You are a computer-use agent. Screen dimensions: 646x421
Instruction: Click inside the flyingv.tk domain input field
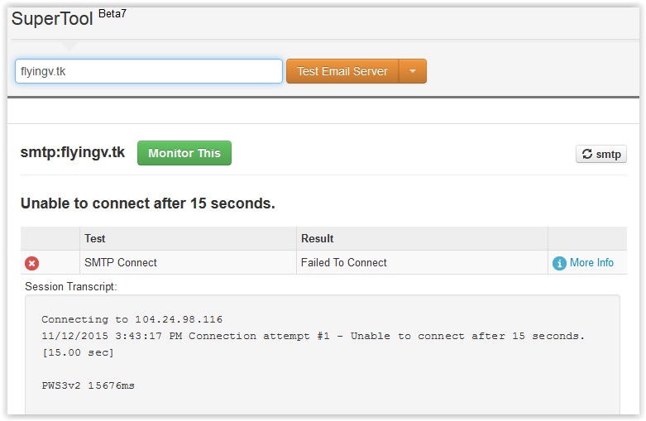[149, 71]
